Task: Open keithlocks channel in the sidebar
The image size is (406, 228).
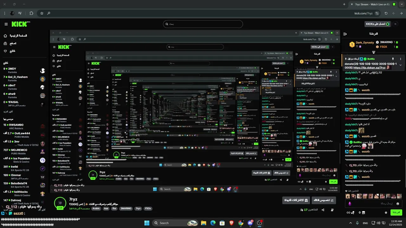Action: pyautogui.click(x=24, y=193)
